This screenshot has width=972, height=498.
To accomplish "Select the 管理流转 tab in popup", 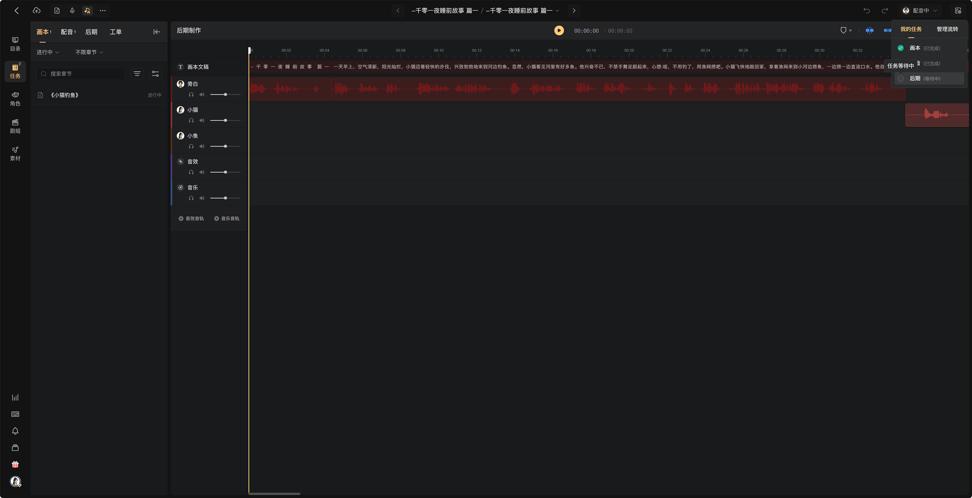I will 947,29.
